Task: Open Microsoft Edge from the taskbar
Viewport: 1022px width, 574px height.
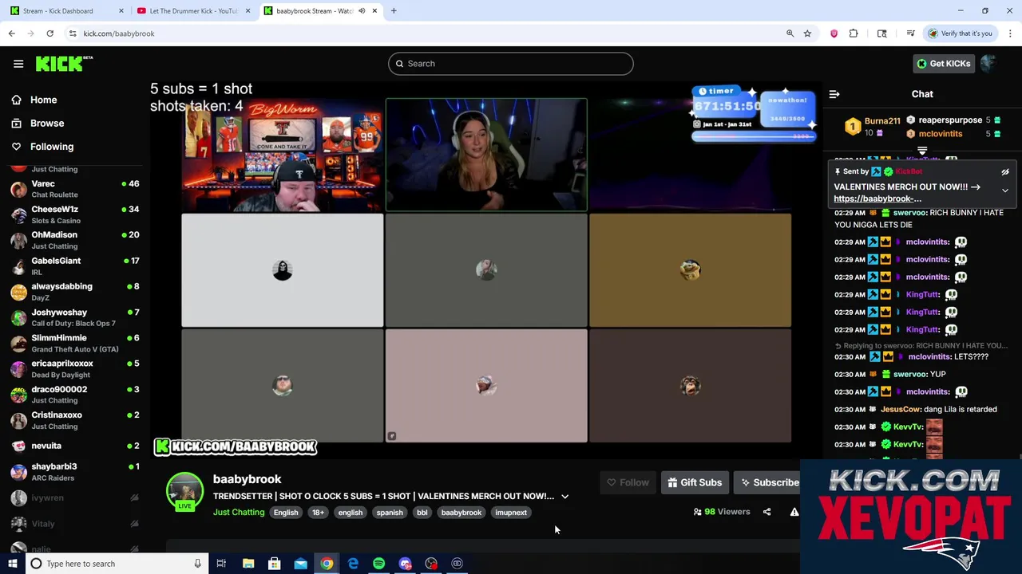Action: pos(353,564)
